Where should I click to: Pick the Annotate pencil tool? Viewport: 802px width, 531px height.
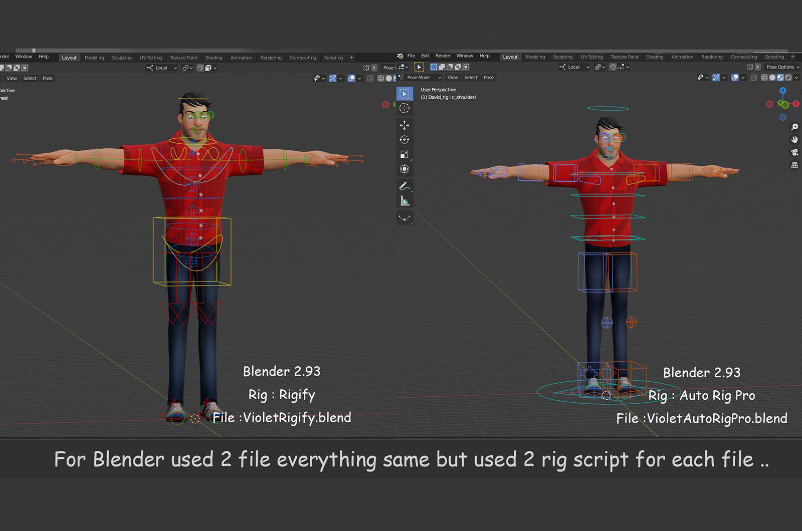tap(405, 186)
